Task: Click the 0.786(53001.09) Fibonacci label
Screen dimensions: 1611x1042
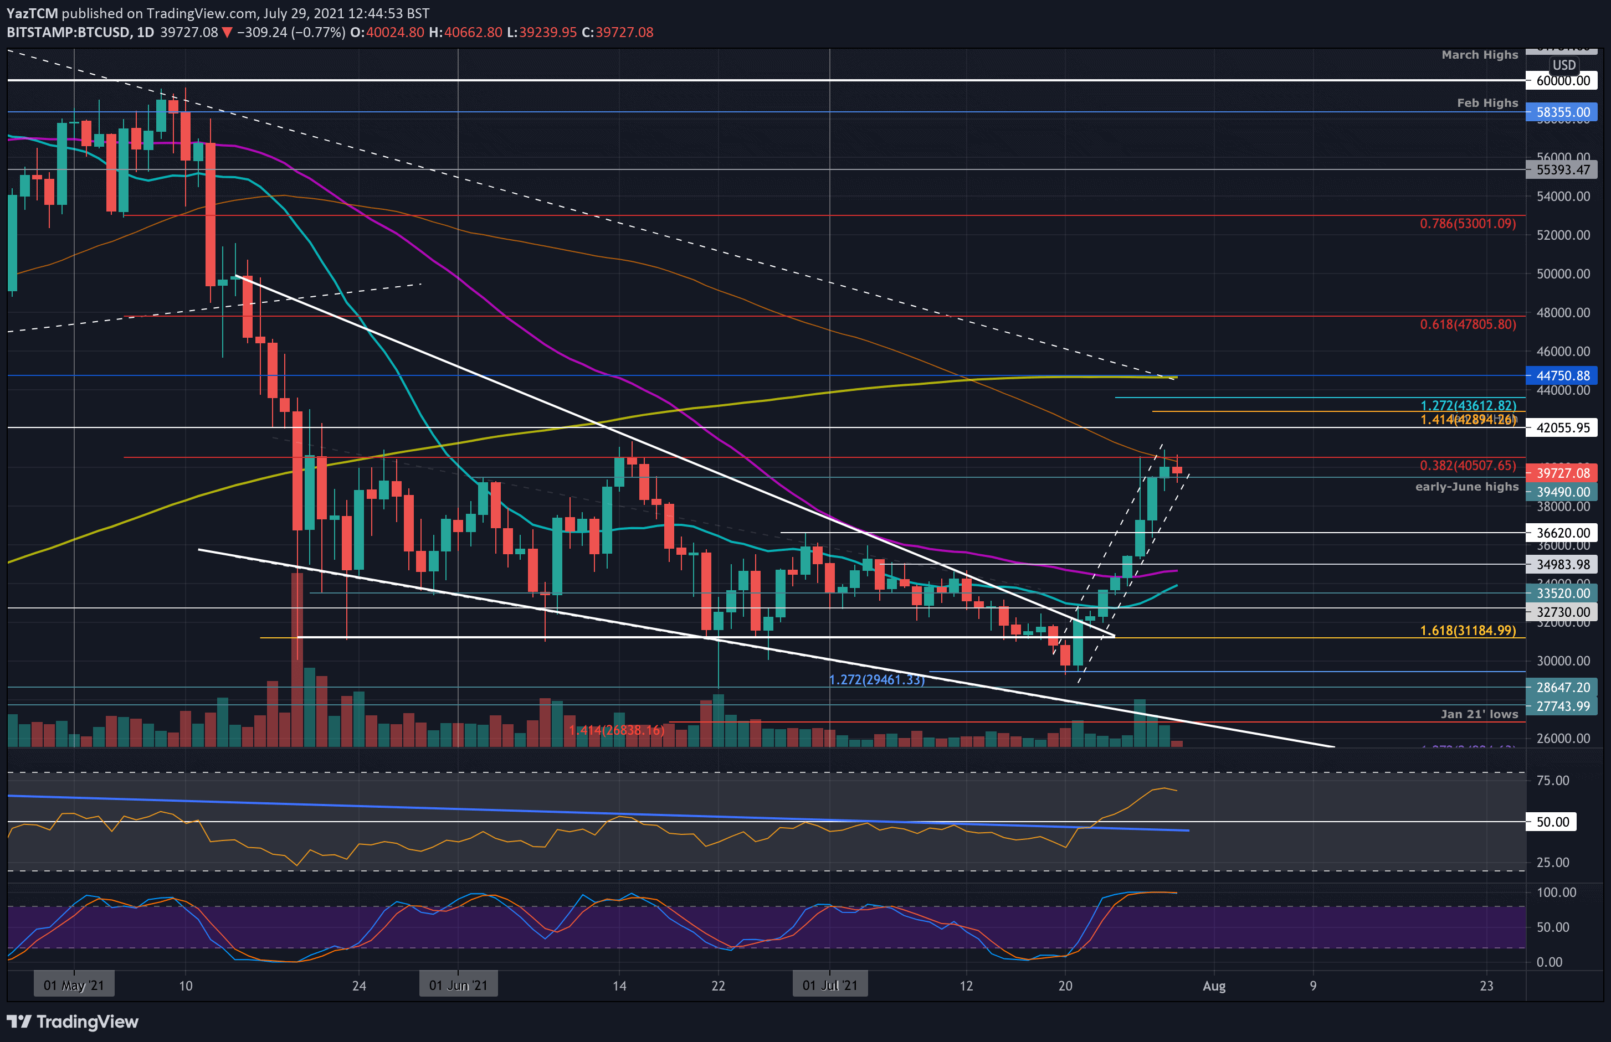Action: 1468,223
